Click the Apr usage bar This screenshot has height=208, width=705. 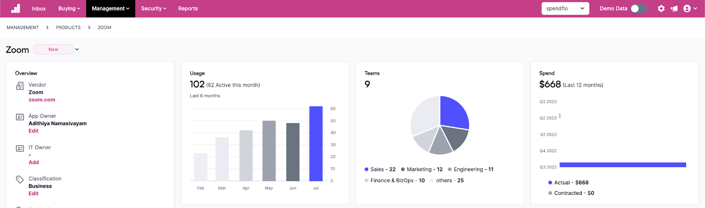tap(246, 156)
